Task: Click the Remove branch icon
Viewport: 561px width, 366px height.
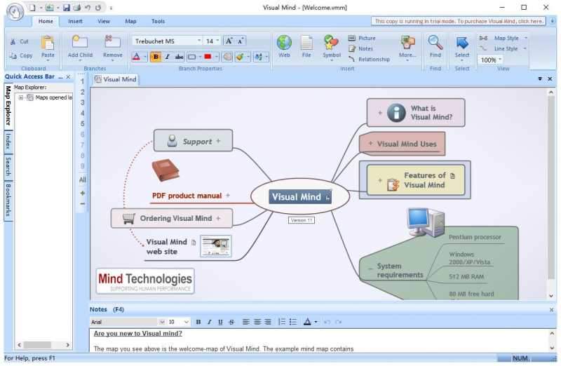Action: [112, 42]
